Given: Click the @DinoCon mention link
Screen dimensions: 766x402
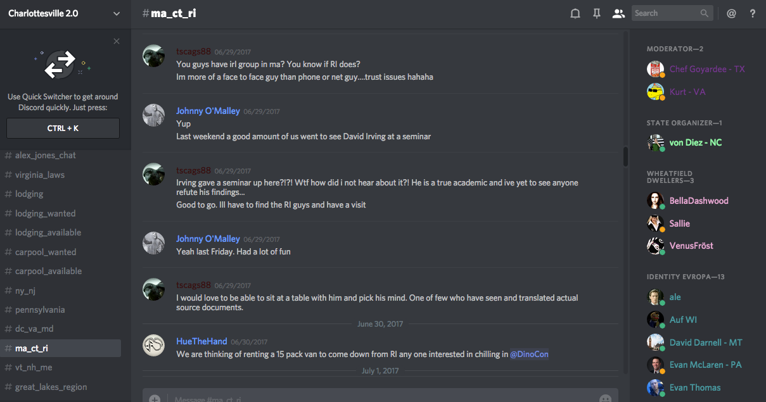Looking at the screenshot, I should pyautogui.click(x=529, y=355).
